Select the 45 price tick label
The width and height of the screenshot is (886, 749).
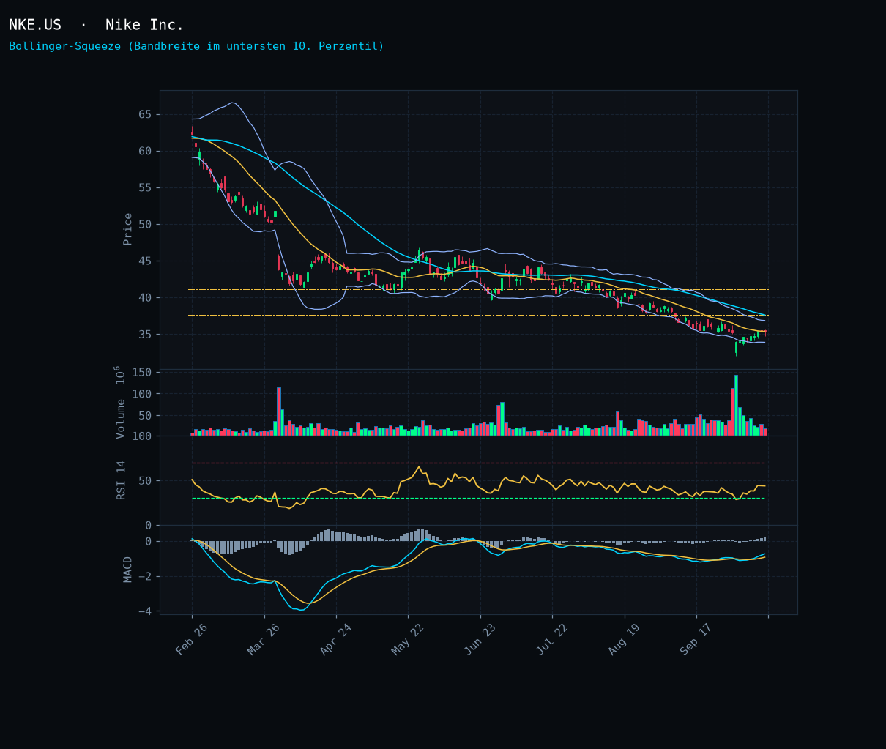(144, 261)
